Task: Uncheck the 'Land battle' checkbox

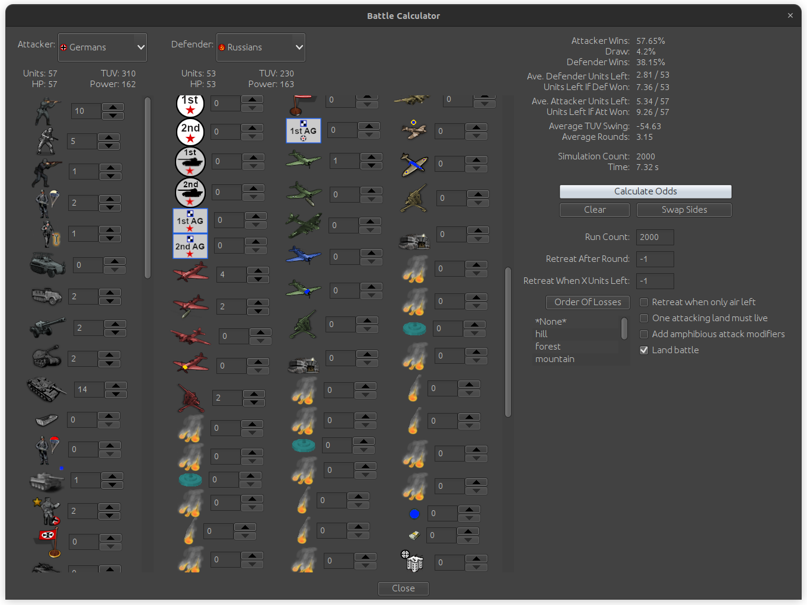Action: [x=644, y=350]
